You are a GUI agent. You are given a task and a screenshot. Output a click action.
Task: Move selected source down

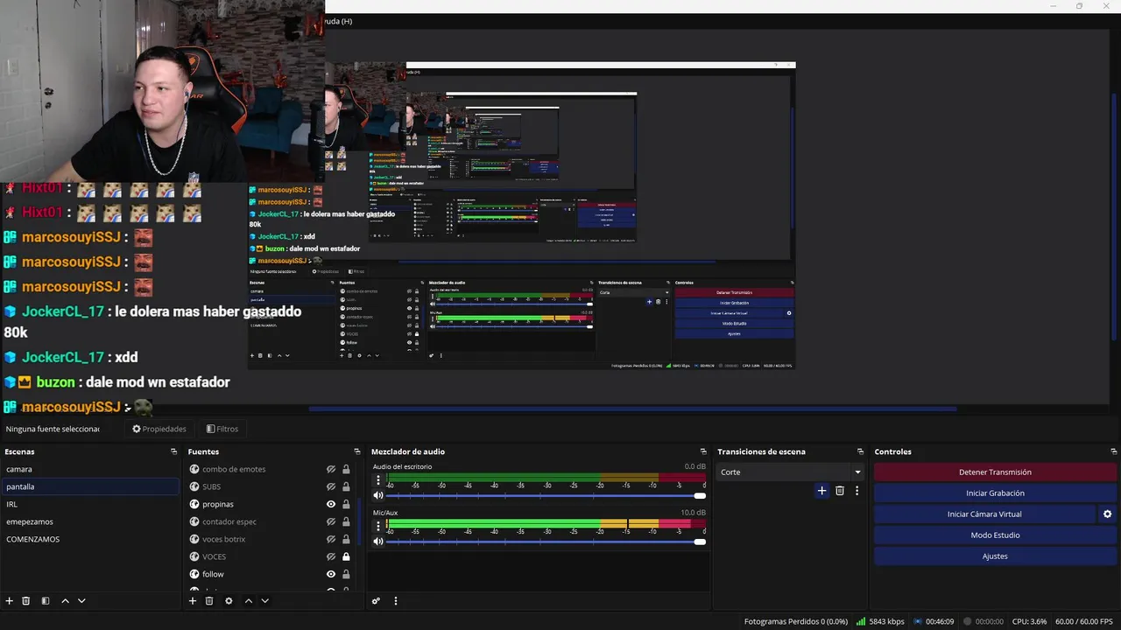click(x=264, y=601)
